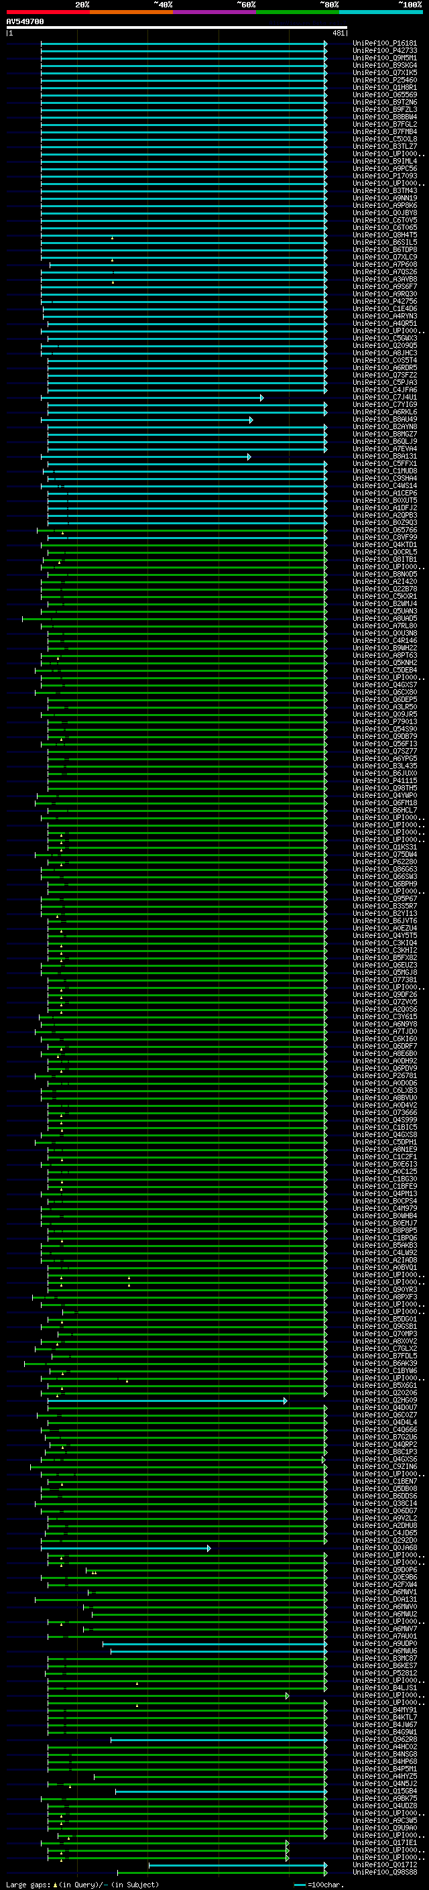The image size is (429, 1890).
Task: Open hit UniRef100_P42733
Action: [385, 51]
